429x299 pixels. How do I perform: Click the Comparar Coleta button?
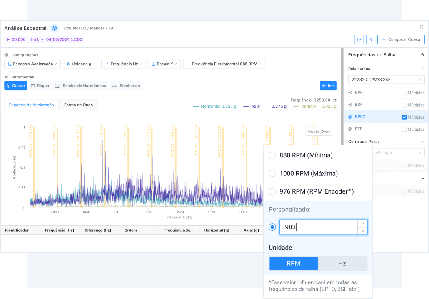pyautogui.click(x=401, y=39)
